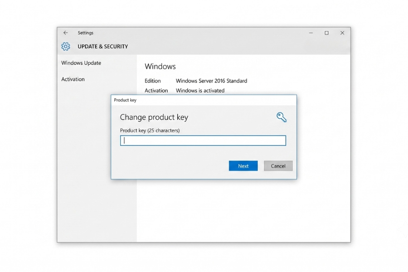Maximize the Settings window
This screenshot has height=272, width=408.
[x=326, y=33]
